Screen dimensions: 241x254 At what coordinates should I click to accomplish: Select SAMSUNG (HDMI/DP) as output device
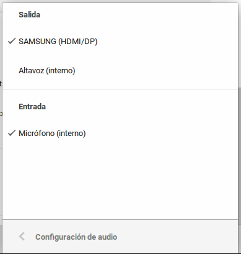[x=120, y=42]
